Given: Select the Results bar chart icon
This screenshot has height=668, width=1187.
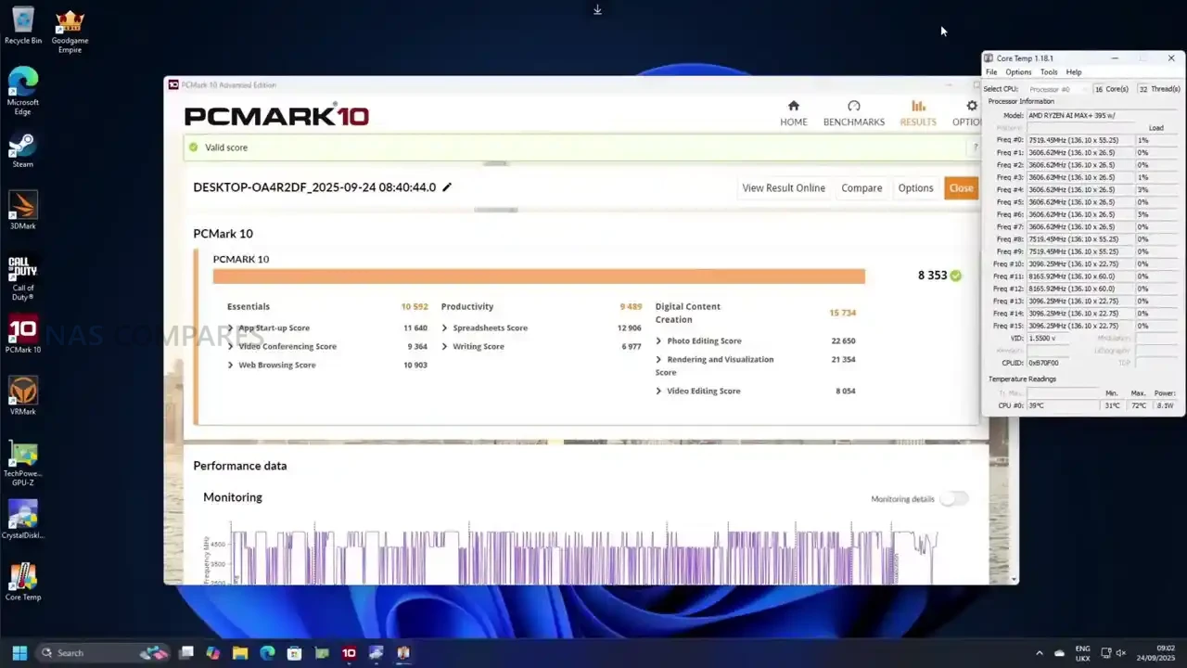Looking at the screenshot, I should [x=917, y=106].
